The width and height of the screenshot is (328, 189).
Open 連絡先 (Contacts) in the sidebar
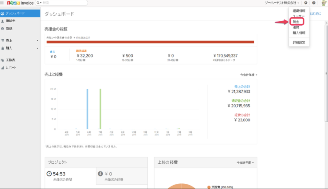(11, 21)
